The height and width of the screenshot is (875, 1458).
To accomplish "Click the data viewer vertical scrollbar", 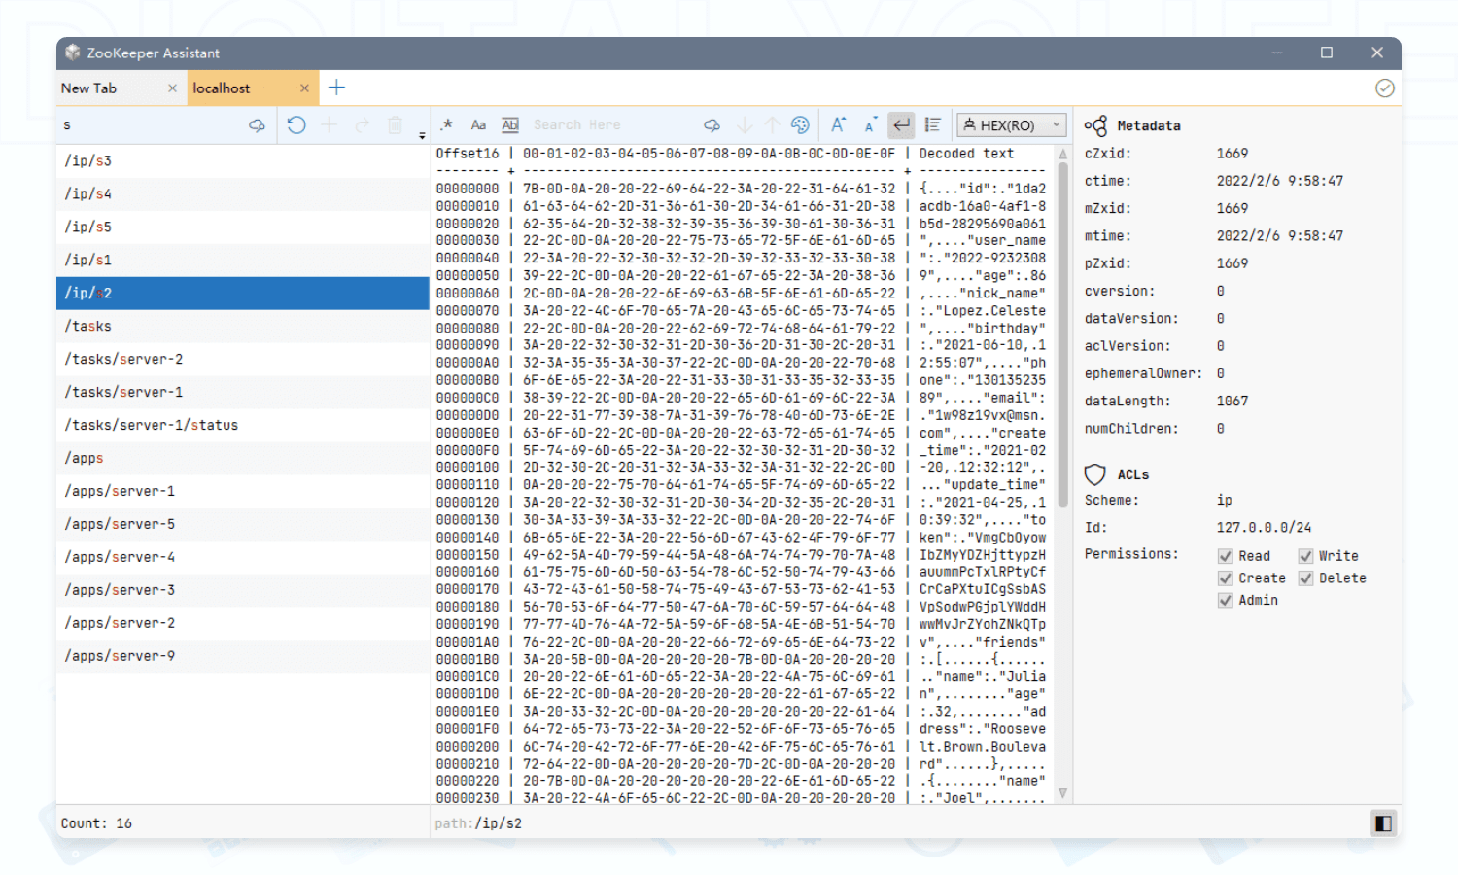I will [x=1062, y=331].
